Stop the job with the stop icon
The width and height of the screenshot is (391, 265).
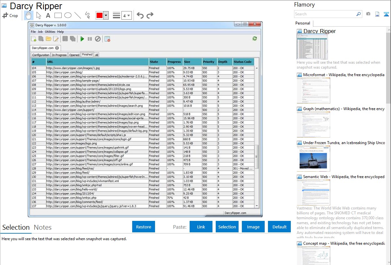(98, 39)
